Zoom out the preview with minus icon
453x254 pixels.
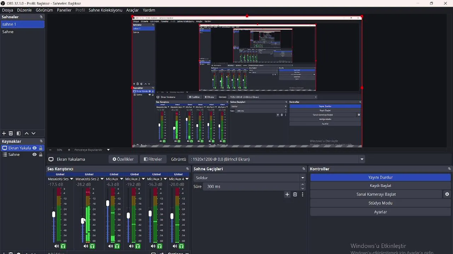tap(50, 150)
